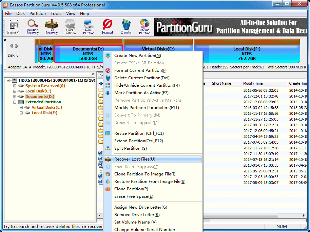This screenshot has width=310, height=232.
Task: Expand the Local Disk(C:) tree node
Action: [15, 91]
